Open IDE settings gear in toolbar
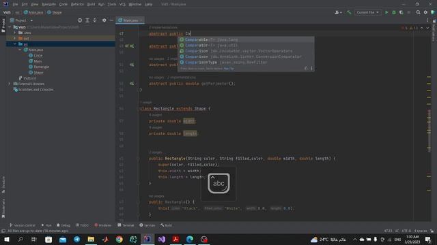The height and width of the screenshot is (245, 437). 425,12
